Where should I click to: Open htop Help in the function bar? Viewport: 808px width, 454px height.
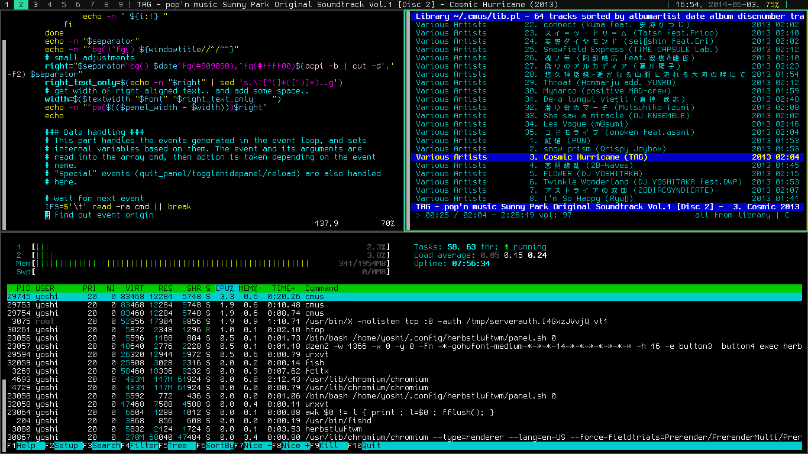pos(25,446)
